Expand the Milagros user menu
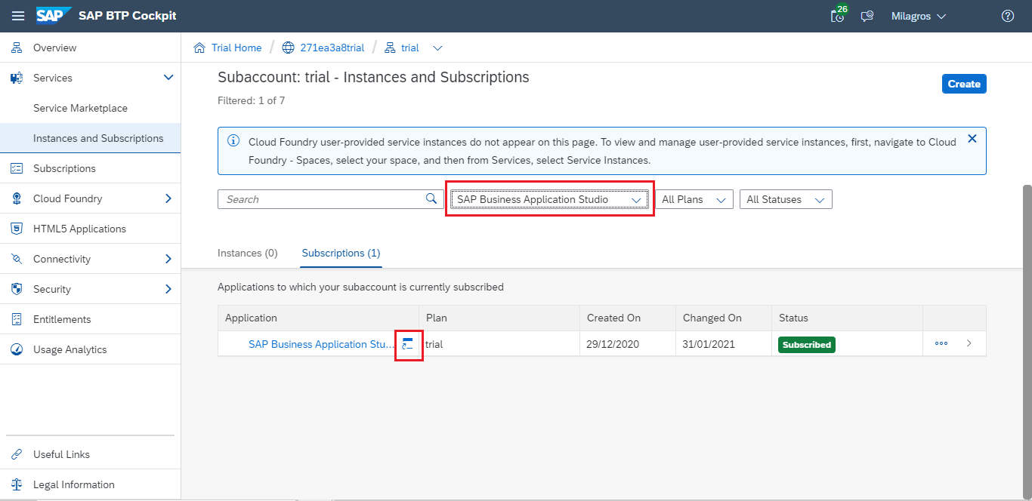The image size is (1032, 501). coord(918,16)
